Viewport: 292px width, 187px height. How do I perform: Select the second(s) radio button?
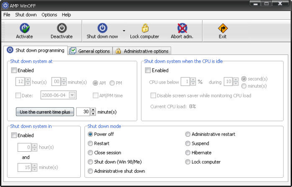pos(244,79)
